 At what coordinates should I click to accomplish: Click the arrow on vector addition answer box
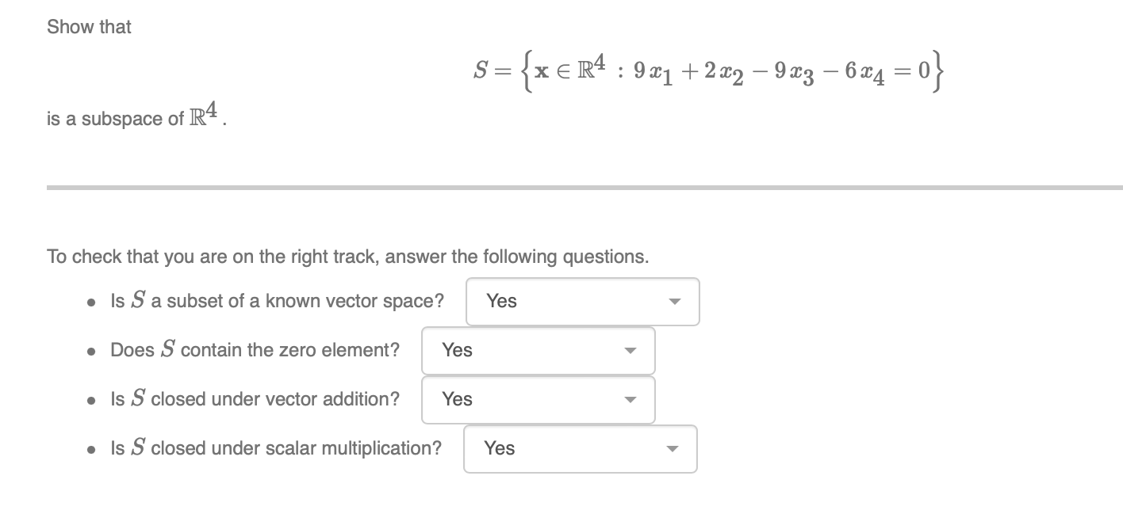(629, 400)
